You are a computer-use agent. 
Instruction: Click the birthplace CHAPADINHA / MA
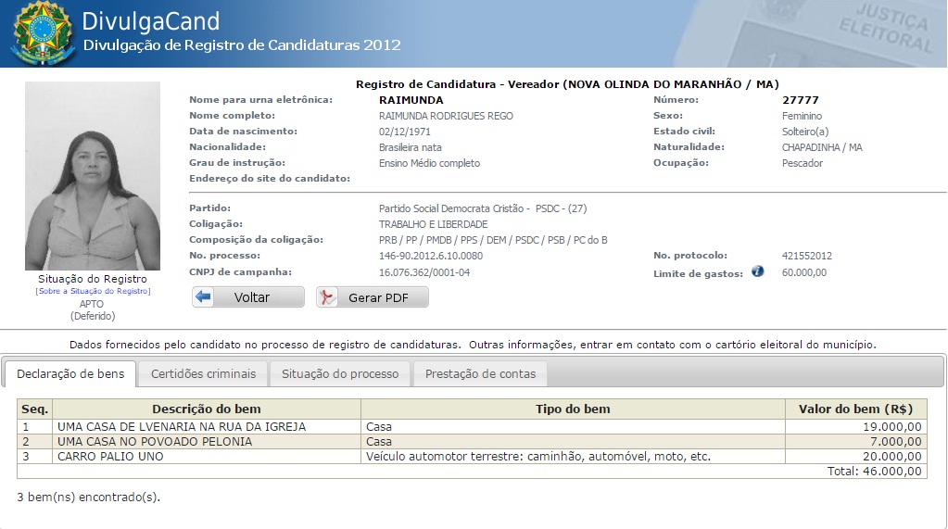coord(822,147)
